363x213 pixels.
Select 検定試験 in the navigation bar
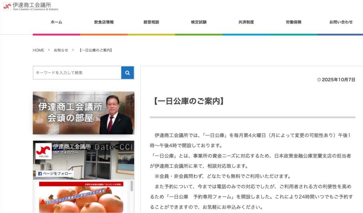coord(199,22)
